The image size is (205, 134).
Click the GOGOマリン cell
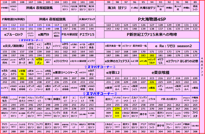tap(13, 8)
